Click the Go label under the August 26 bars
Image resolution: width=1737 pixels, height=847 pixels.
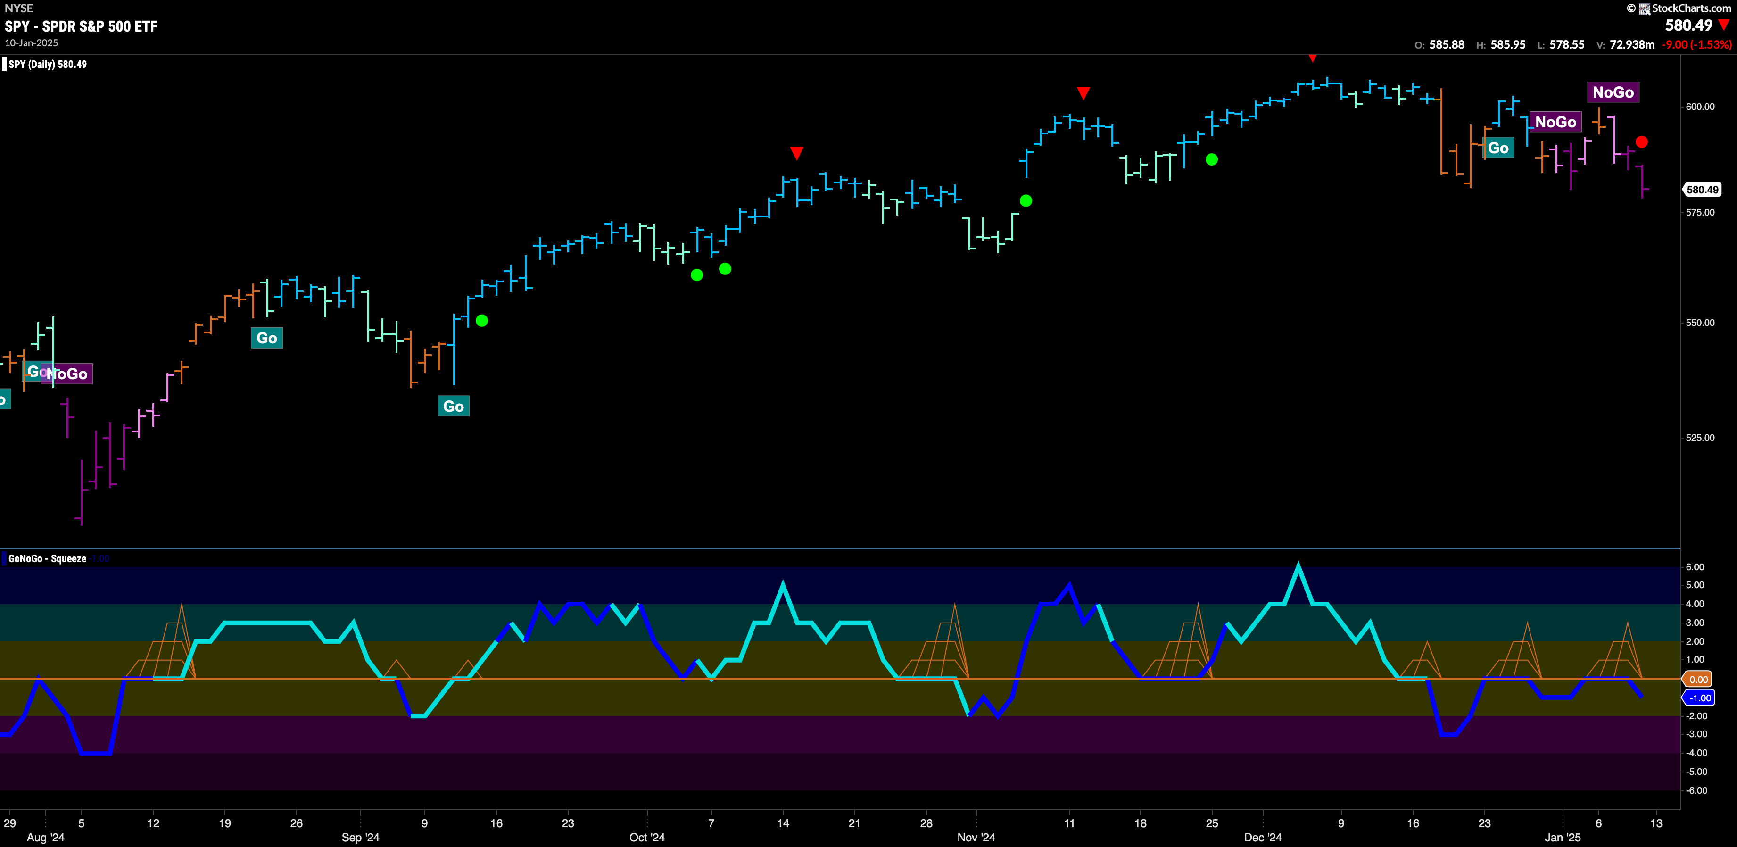pyautogui.click(x=266, y=338)
